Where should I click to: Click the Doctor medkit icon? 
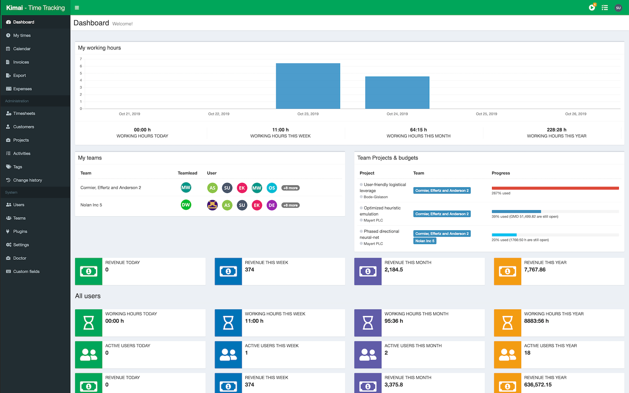pos(8,258)
